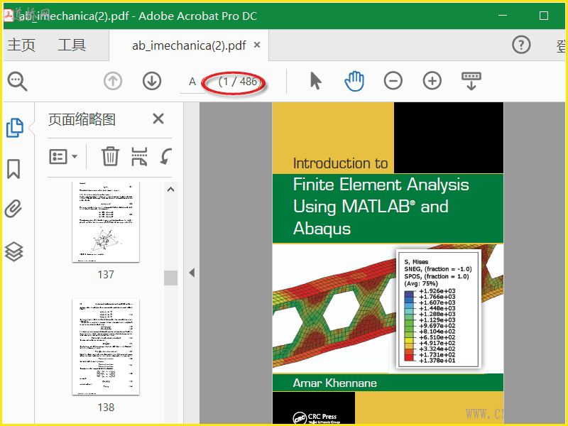The width and height of the screenshot is (568, 426).
Task: Maximize the Acrobat window
Action: tap(543, 16)
